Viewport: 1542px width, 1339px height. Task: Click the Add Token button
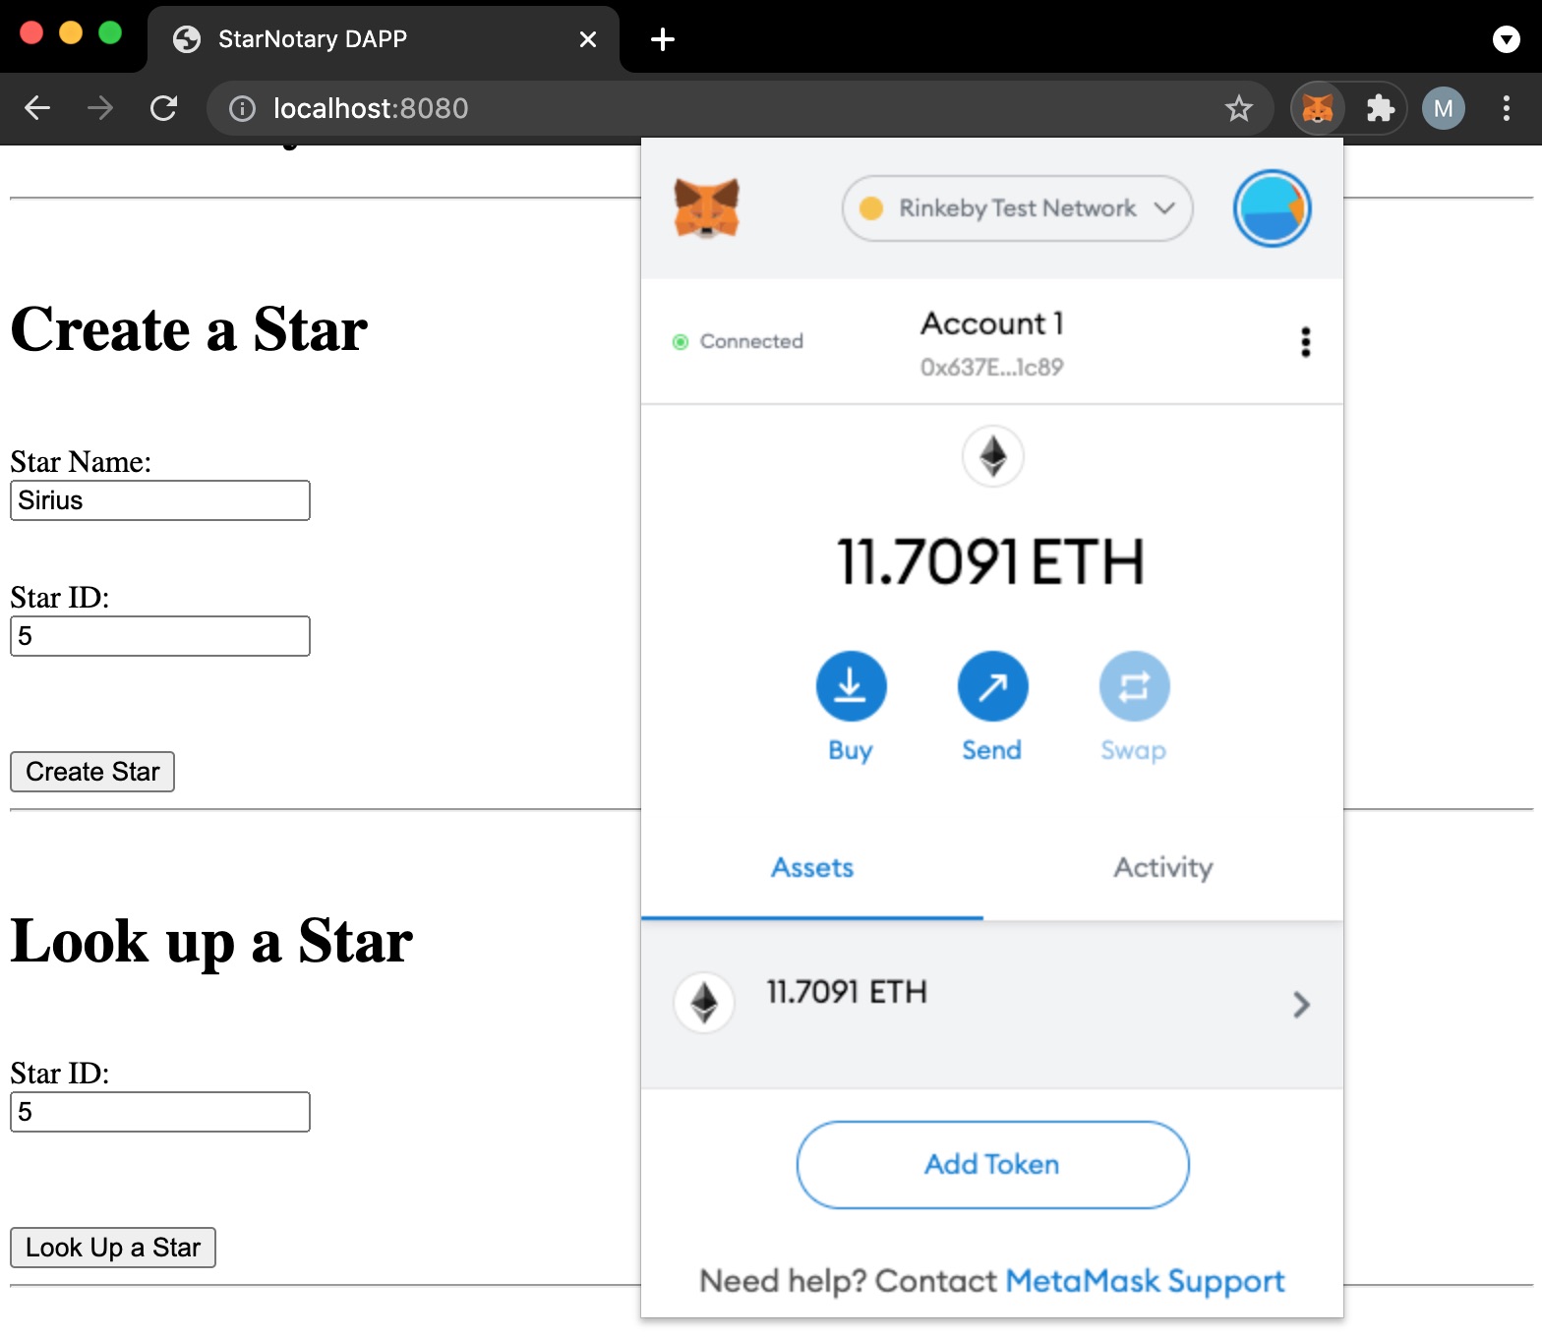click(x=992, y=1165)
